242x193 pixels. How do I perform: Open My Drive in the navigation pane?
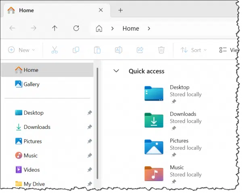pos(47,184)
